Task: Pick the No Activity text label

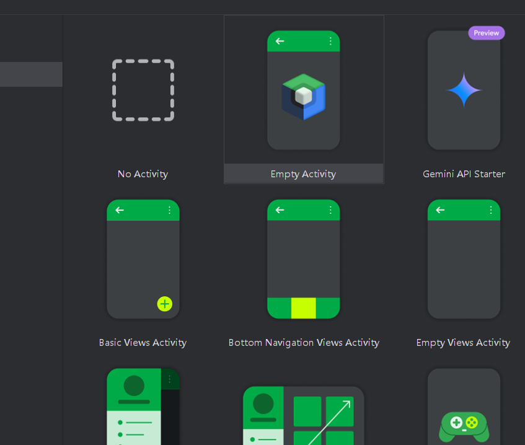Action: tap(143, 174)
